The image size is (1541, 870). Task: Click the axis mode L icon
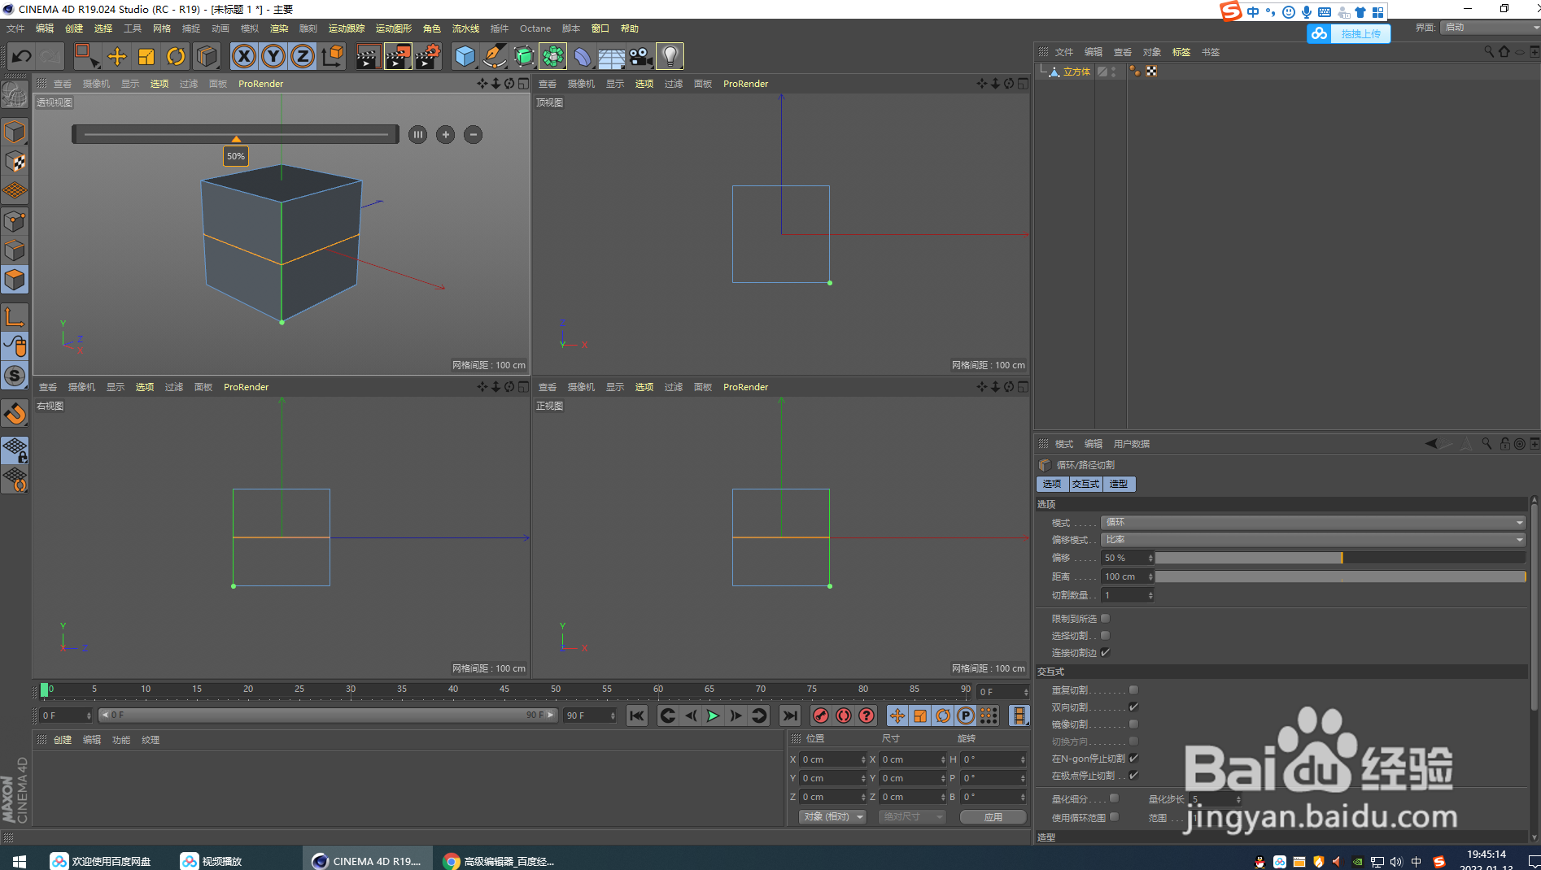[x=15, y=316]
